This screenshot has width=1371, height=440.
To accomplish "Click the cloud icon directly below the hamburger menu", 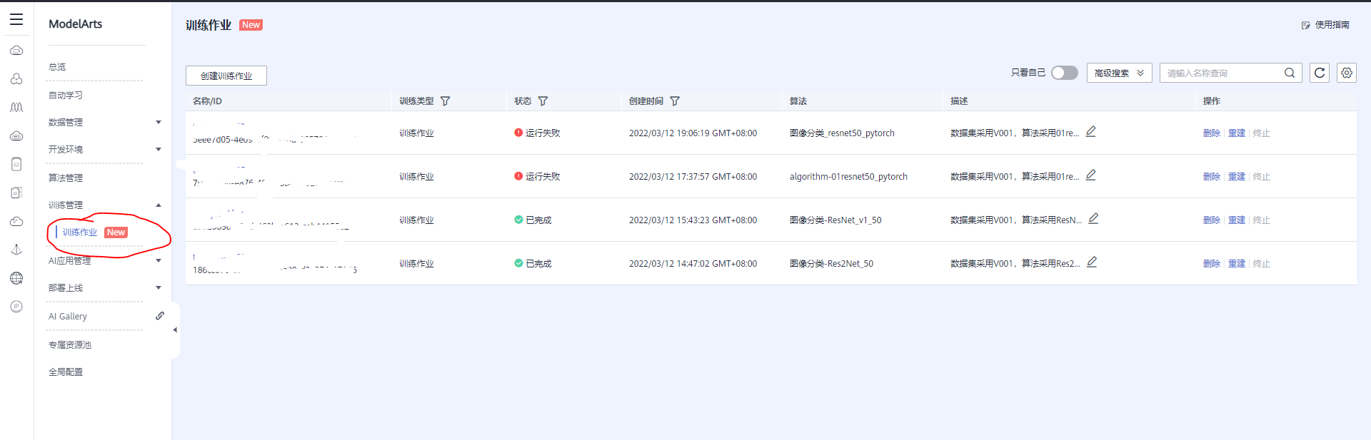I will coord(16,50).
